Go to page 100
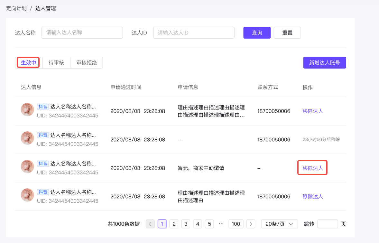The image size is (379, 243). point(236,224)
